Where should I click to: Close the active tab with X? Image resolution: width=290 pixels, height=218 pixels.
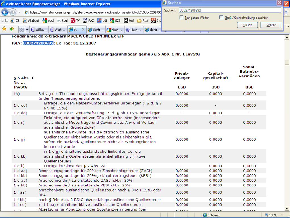click(x=83, y=30)
